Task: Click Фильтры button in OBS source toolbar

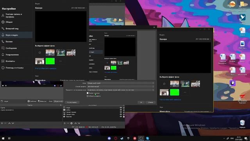Action: (x=42, y=101)
